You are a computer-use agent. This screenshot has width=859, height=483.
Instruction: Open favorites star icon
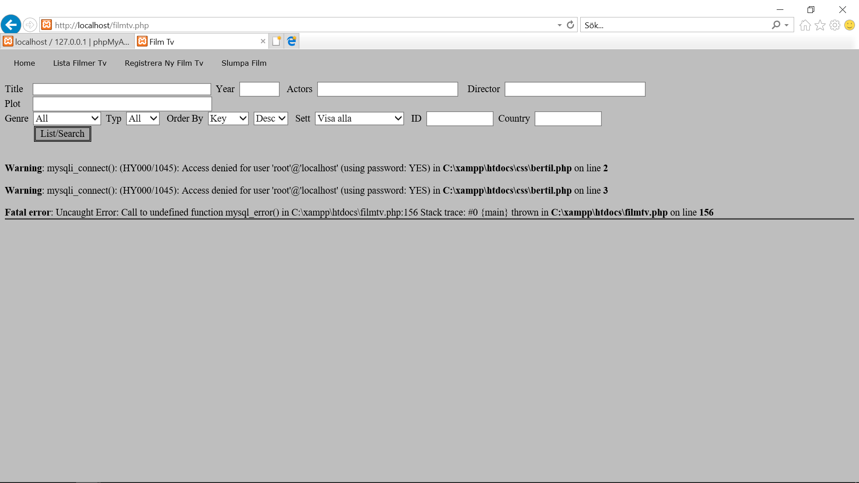coord(820,25)
